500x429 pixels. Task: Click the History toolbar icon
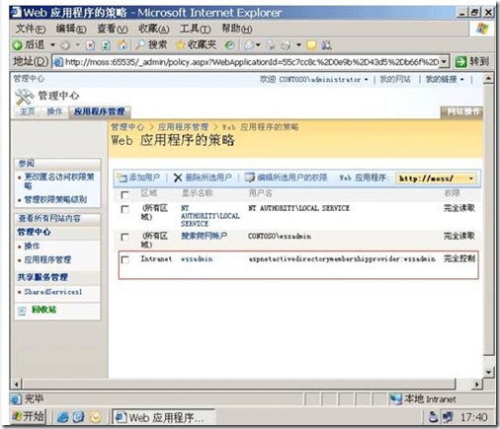(x=229, y=45)
